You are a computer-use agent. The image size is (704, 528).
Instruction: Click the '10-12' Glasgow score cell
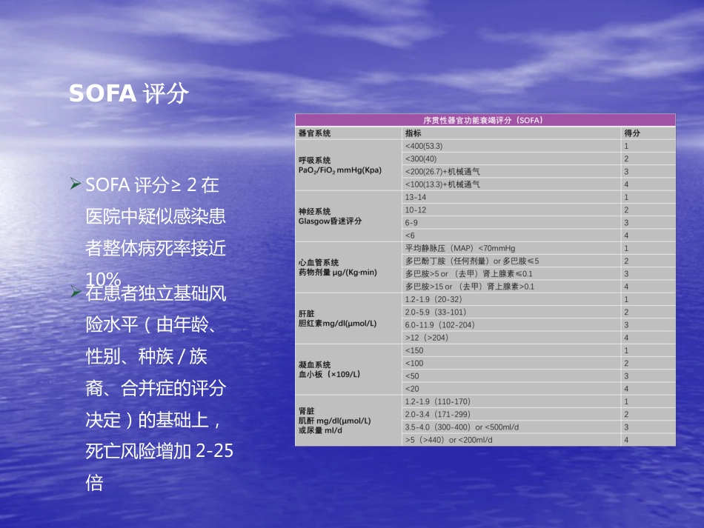click(x=511, y=210)
